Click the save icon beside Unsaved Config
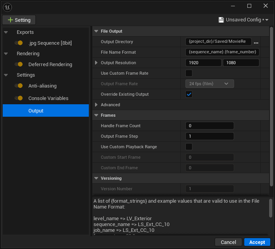Screen dimensions: 275x249 (x=221, y=20)
